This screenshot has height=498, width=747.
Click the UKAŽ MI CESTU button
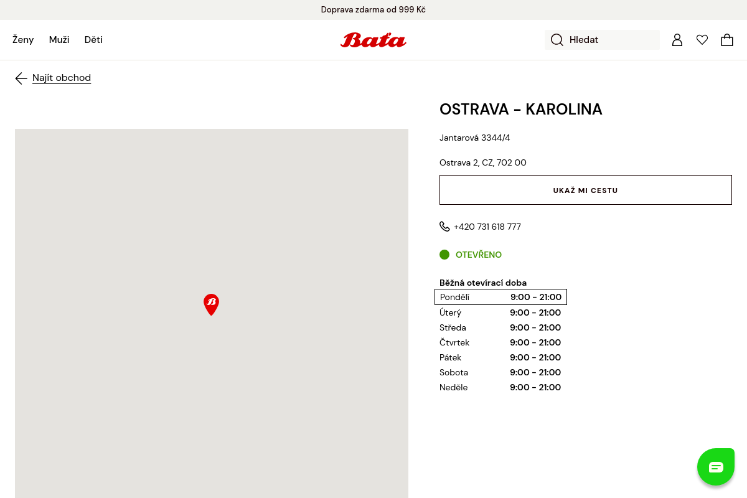tap(586, 190)
